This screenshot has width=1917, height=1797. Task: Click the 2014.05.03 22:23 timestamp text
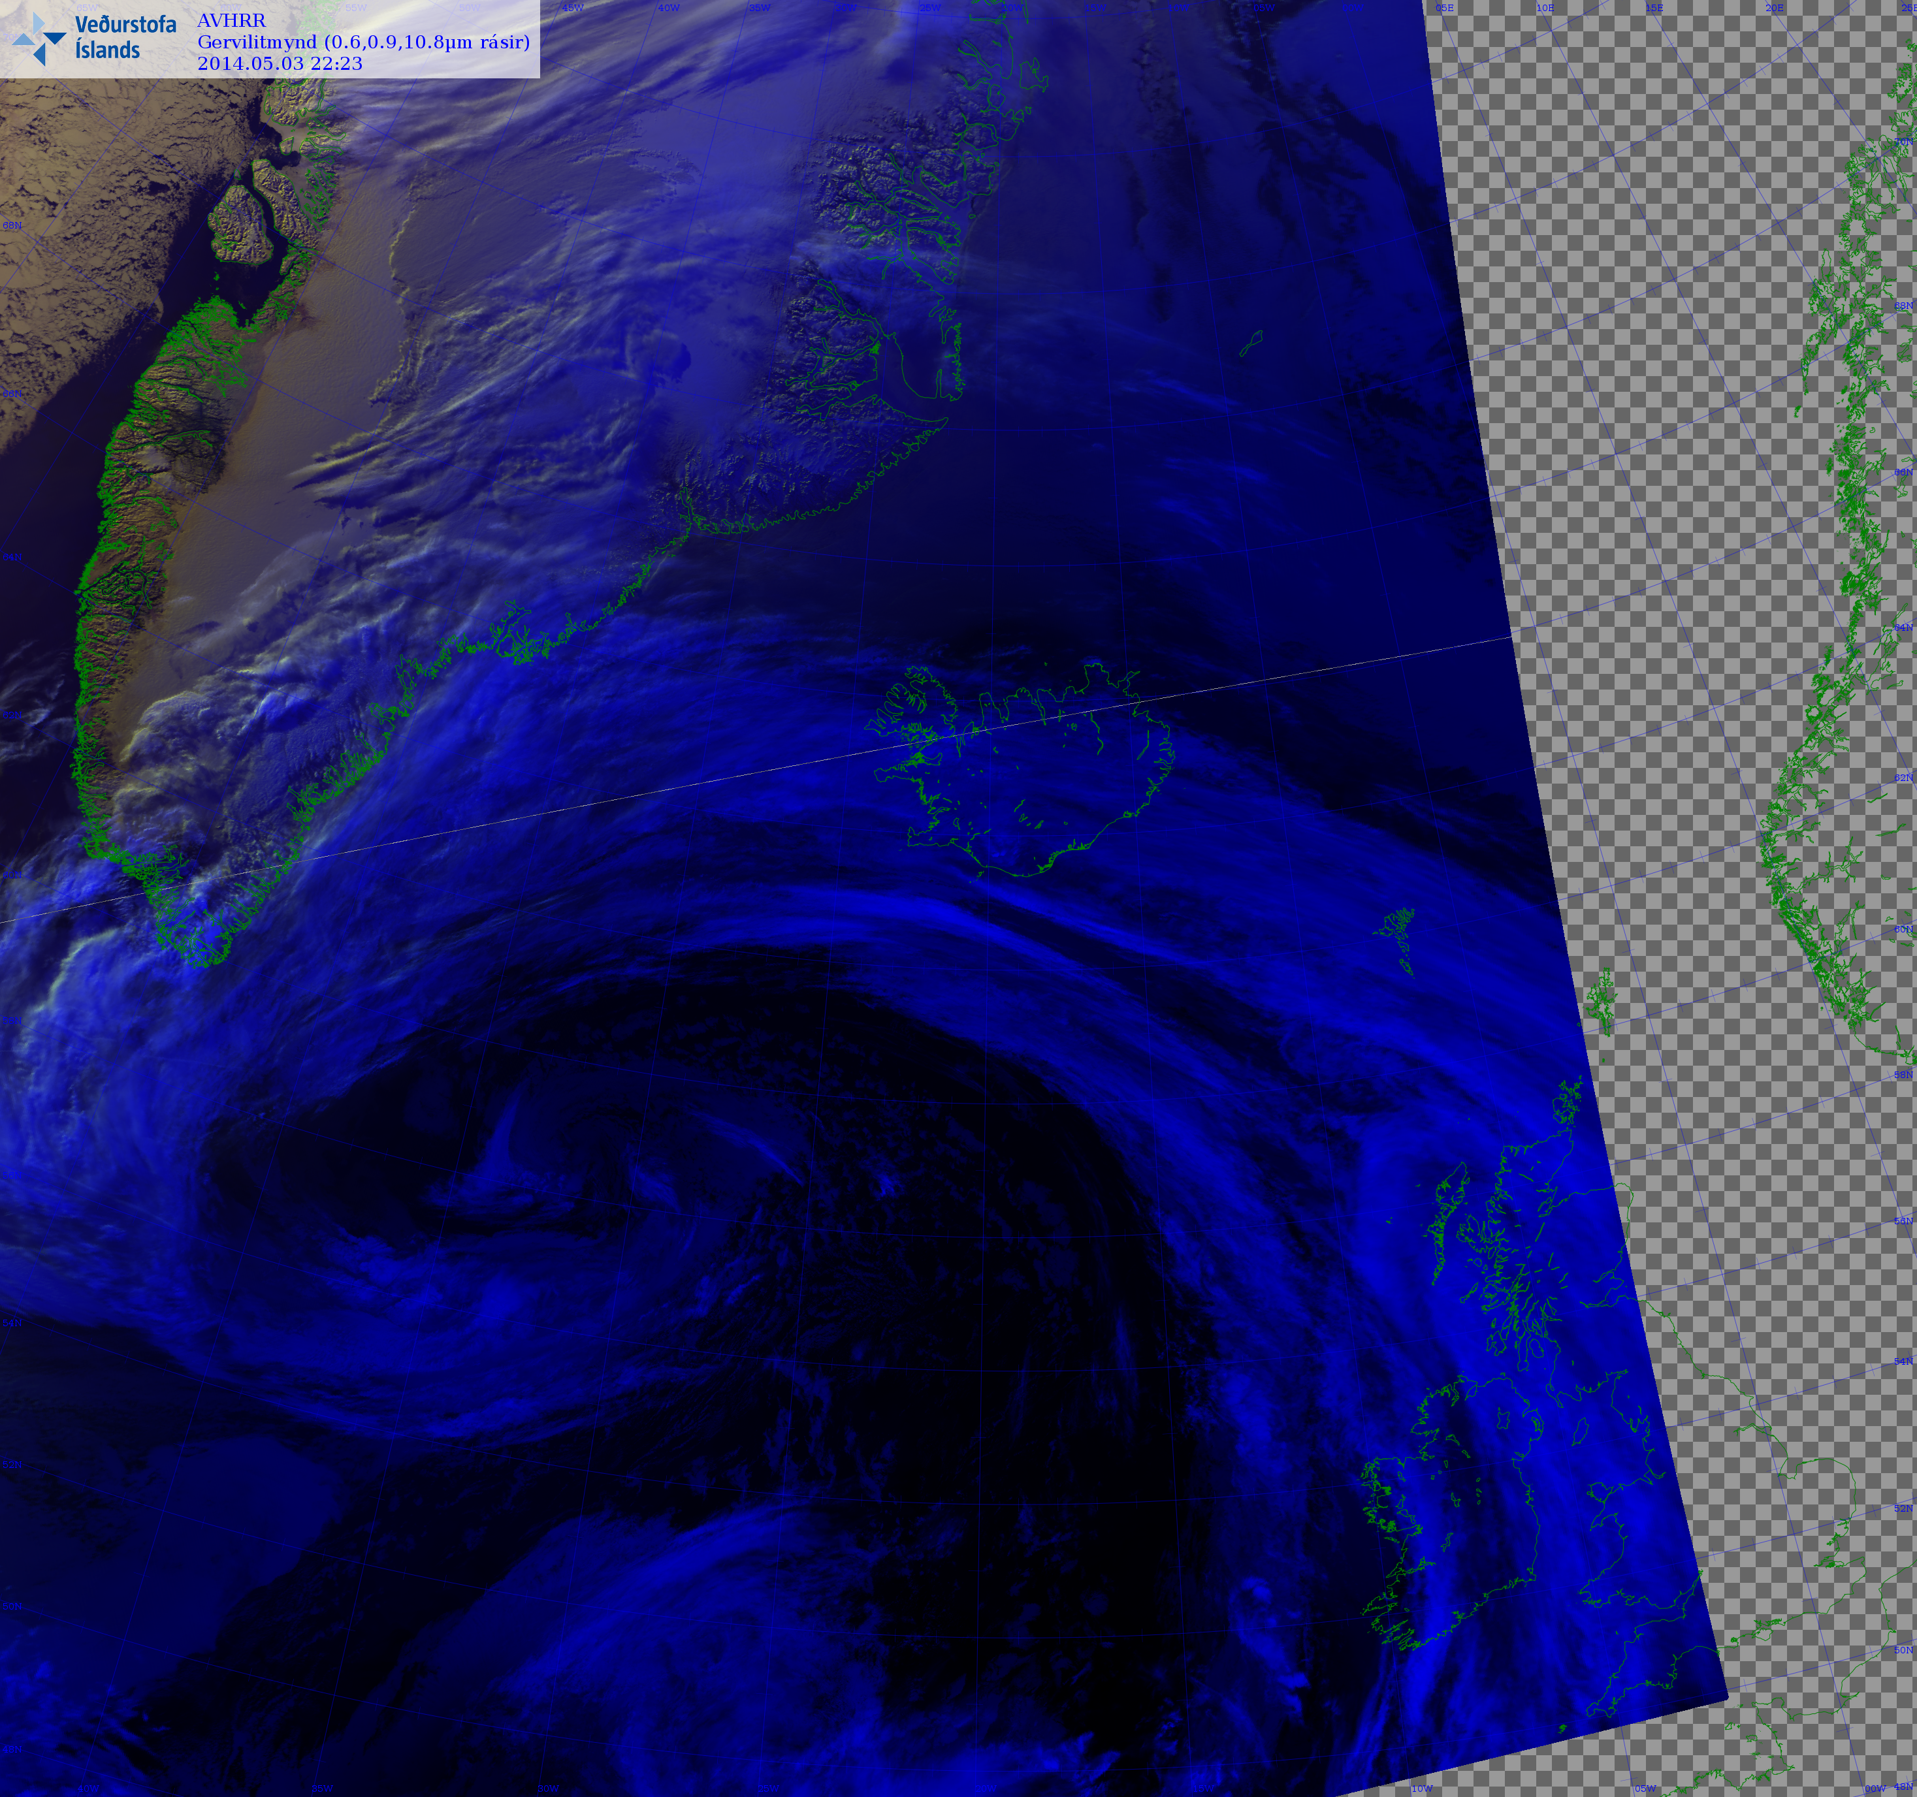(x=280, y=63)
